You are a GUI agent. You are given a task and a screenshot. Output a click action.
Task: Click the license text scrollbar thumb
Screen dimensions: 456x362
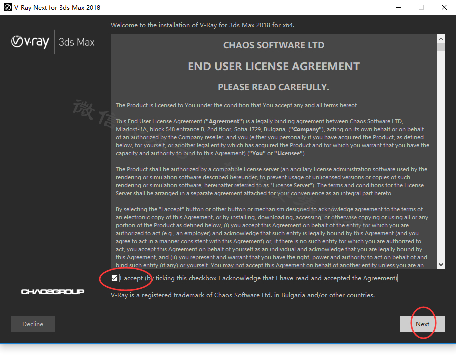441,47
